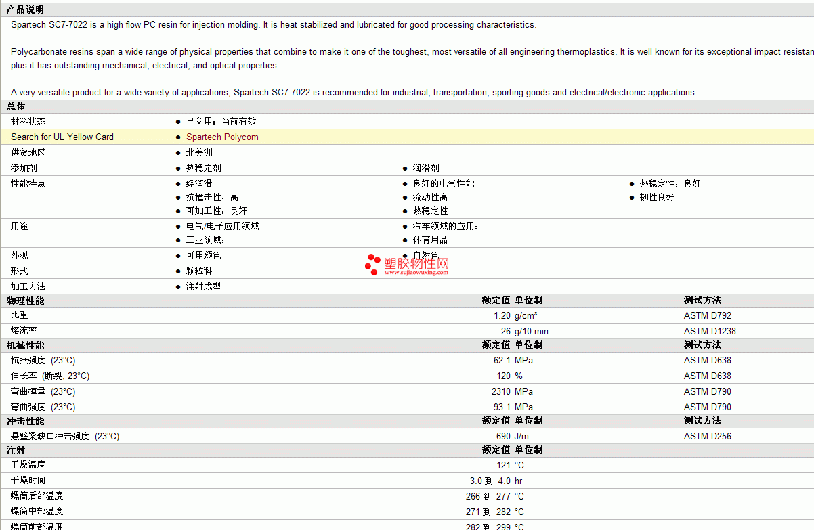Select the 可用颜色 appearance entry
Viewport: 814px width, 530px height.
coord(204,255)
